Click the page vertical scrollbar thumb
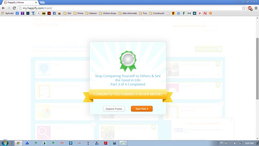This screenshot has width=259, height=146. click(257, 68)
